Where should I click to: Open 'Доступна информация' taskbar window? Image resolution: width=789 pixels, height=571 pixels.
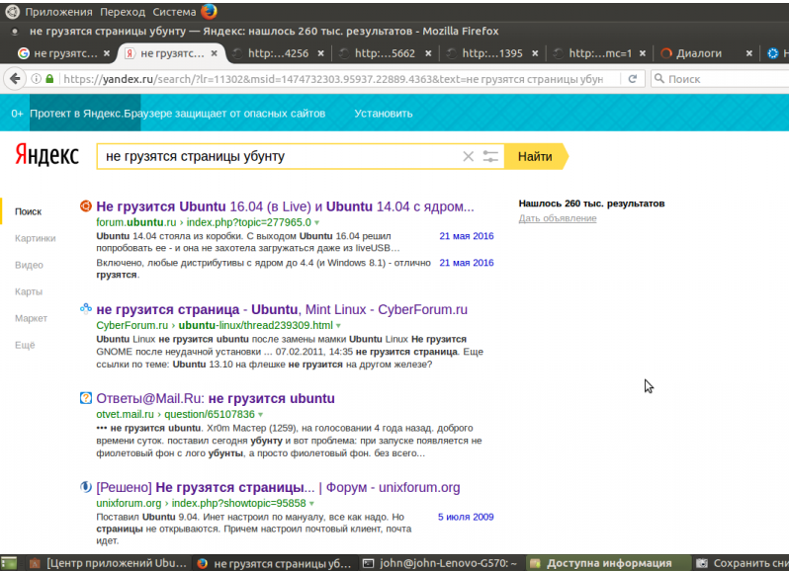[609, 563]
